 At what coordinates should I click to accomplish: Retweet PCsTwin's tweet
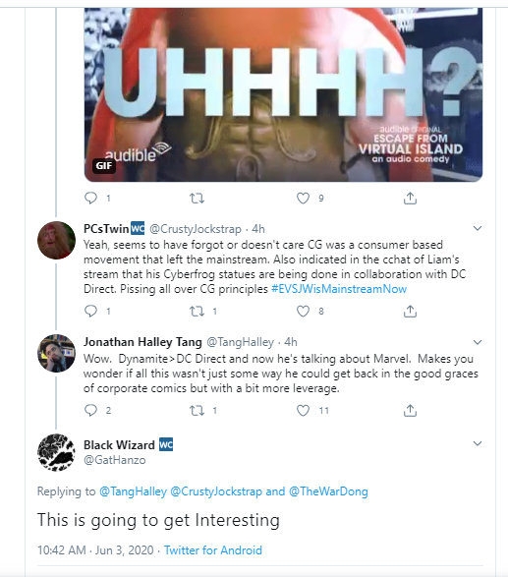pos(197,312)
